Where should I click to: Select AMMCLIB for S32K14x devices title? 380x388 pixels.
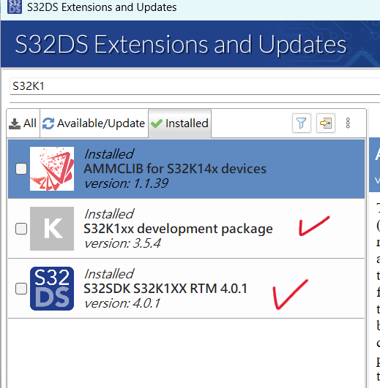(x=175, y=169)
